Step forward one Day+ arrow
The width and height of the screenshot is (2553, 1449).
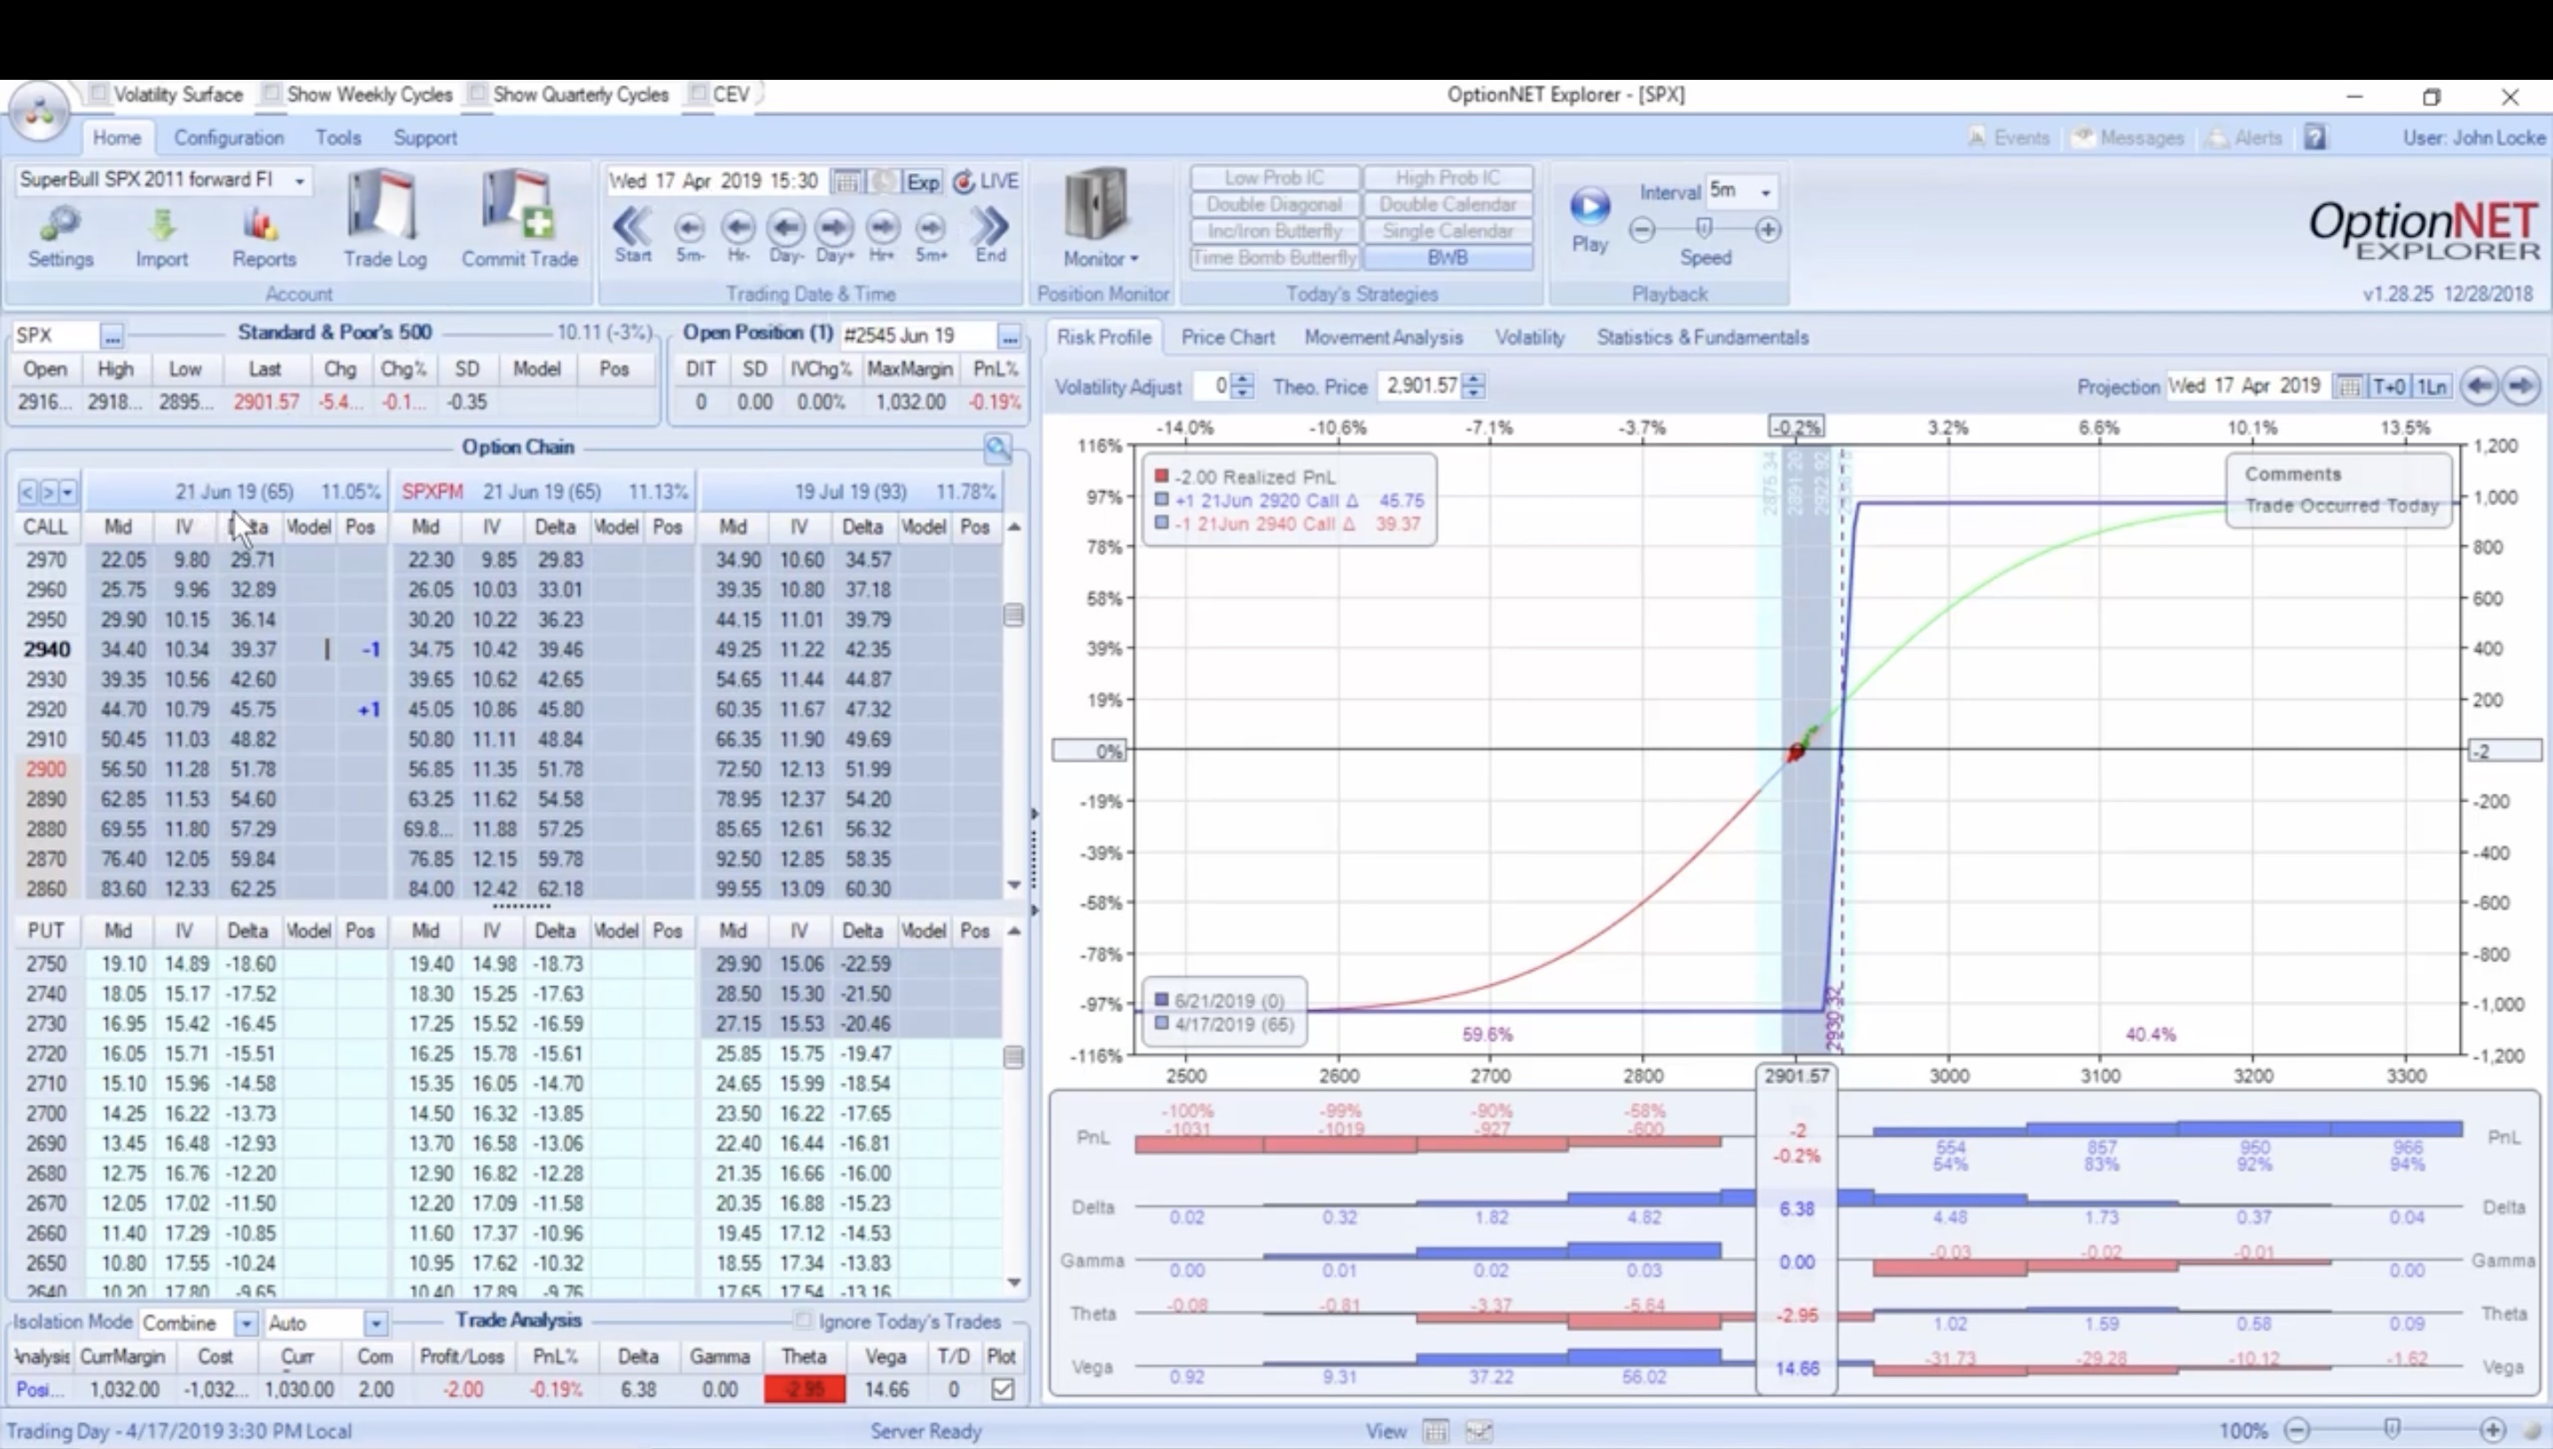pos(833,230)
